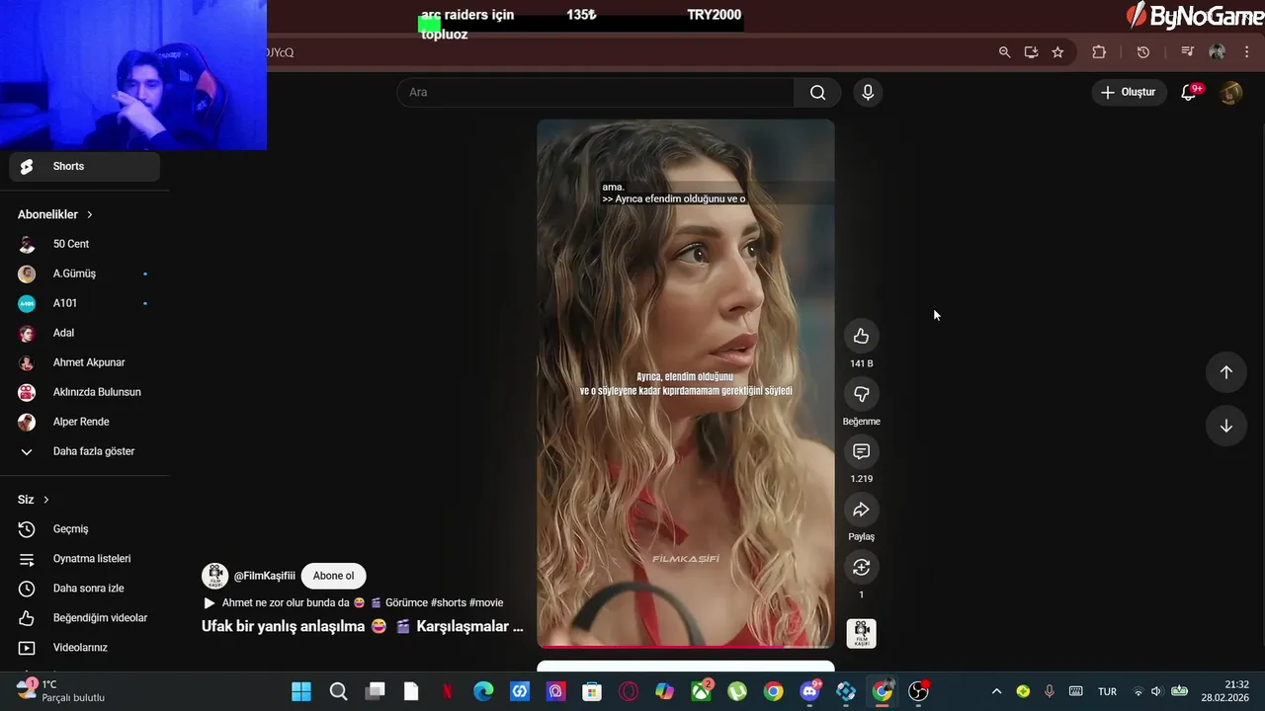
Task: Click the Short's video progress bar
Action: [x=686, y=647]
